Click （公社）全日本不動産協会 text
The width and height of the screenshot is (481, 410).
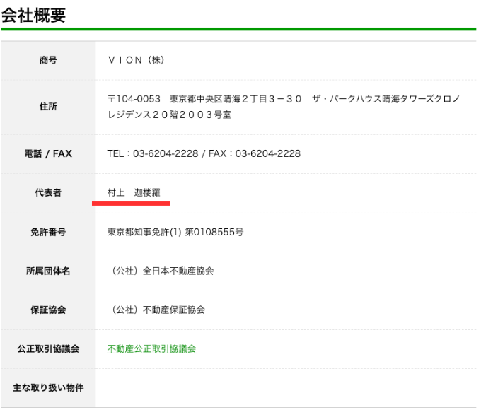click(x=161, y=271)
